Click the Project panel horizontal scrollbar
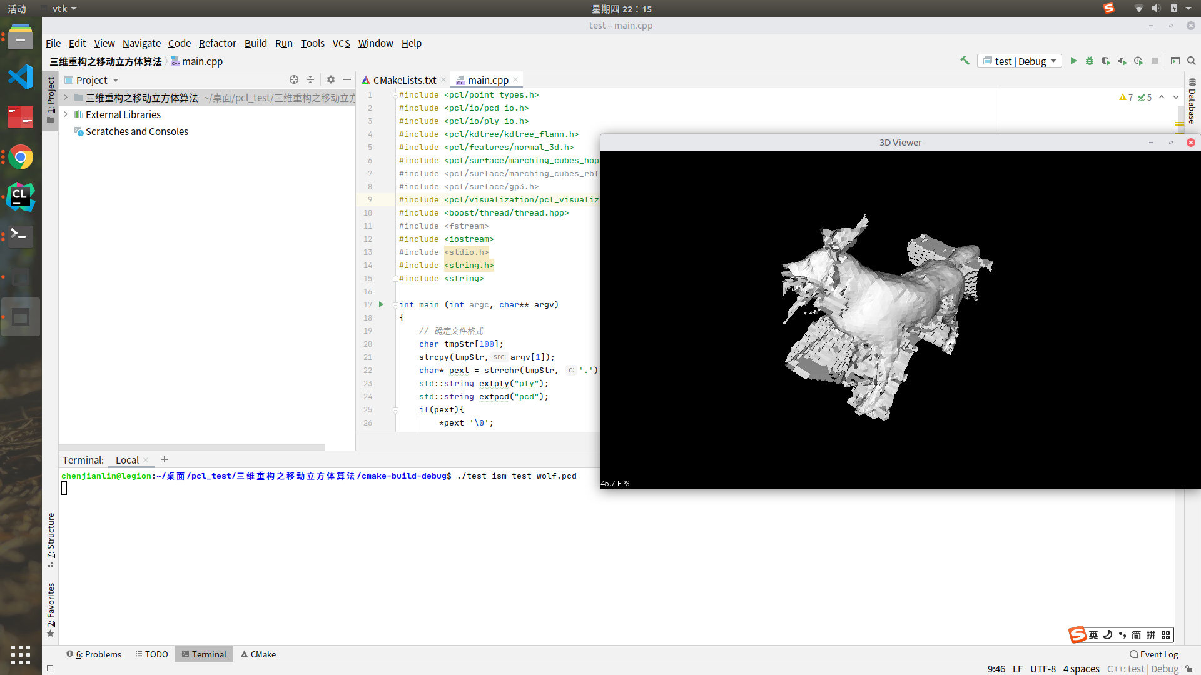The image size is (1201, 675). point(192,447)
